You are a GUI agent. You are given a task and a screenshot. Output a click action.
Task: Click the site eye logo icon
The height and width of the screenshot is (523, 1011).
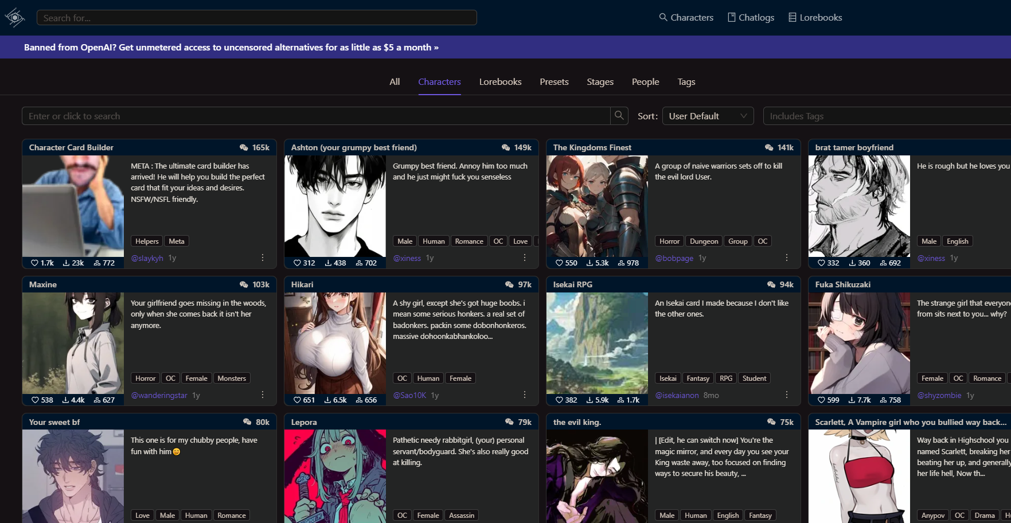pos(15,18)
